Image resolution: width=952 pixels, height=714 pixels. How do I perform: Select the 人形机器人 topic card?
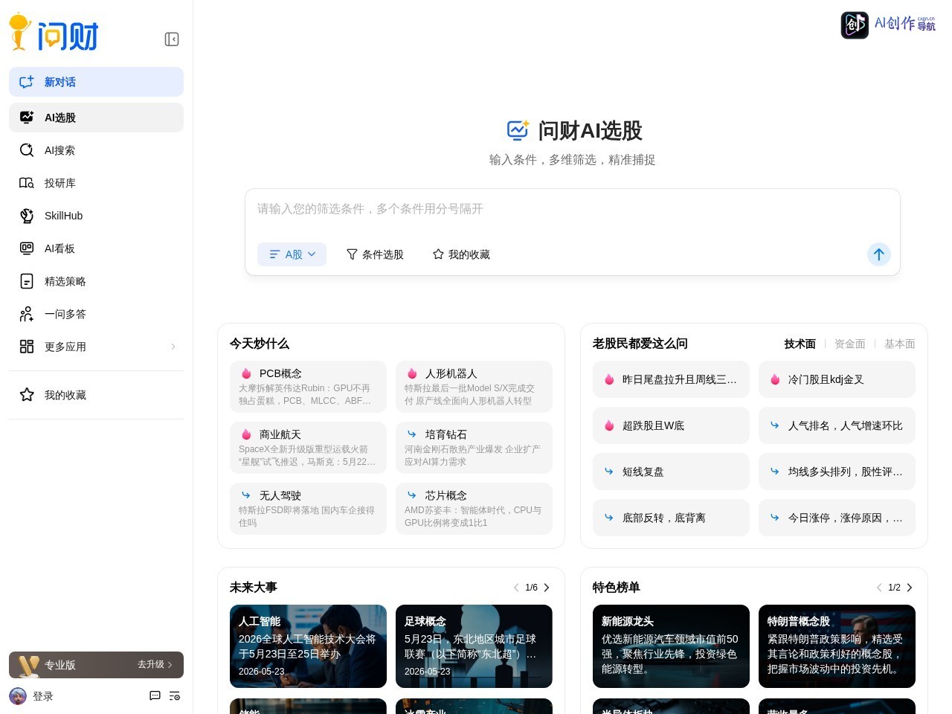tap(474, 387)
